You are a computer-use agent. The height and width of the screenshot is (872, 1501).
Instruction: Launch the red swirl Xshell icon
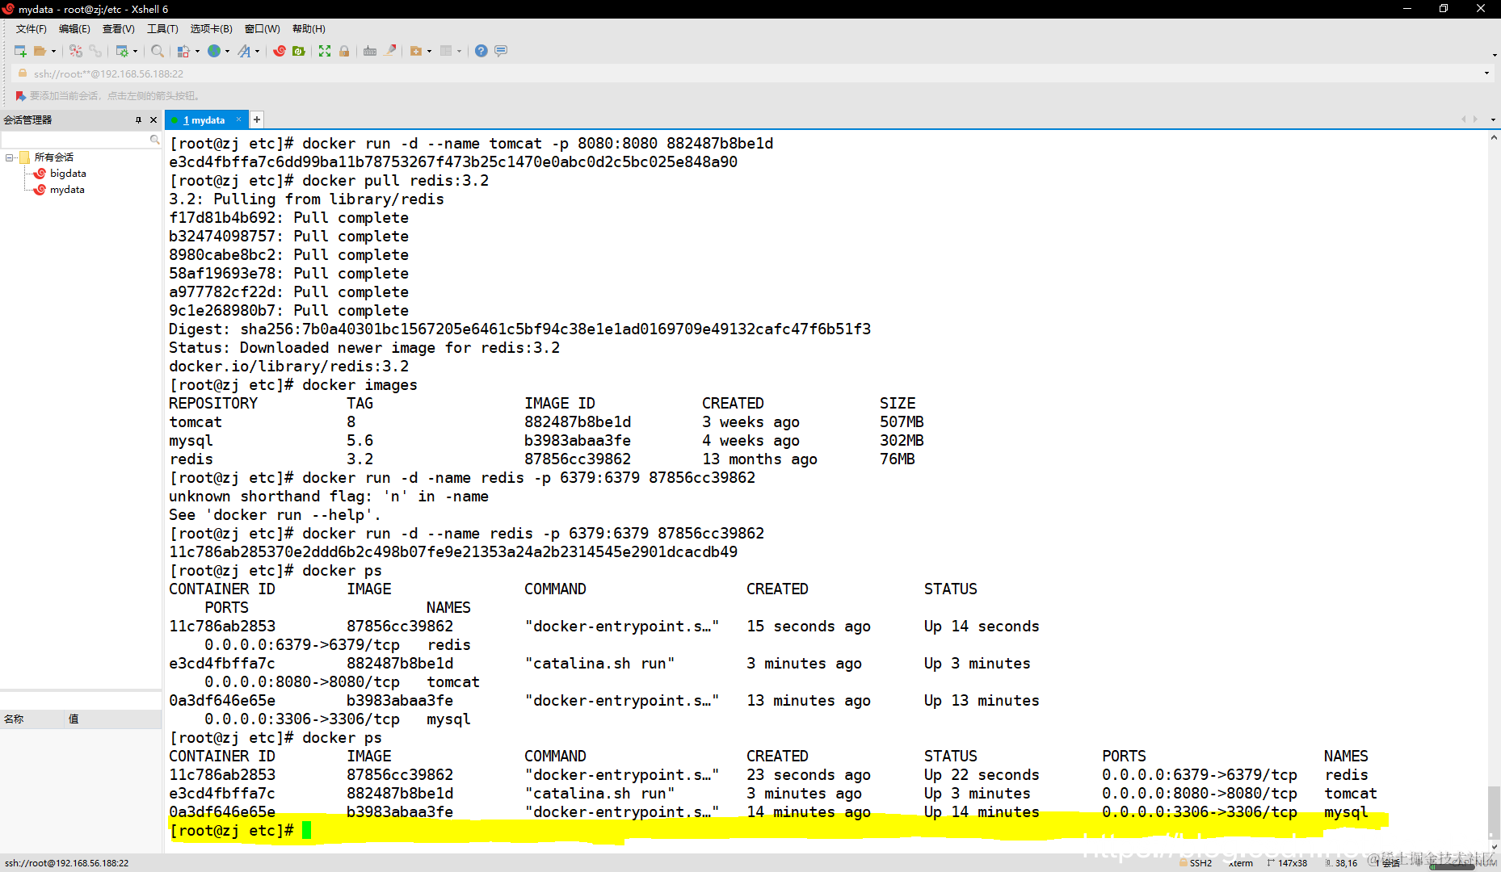click(280, 51)
